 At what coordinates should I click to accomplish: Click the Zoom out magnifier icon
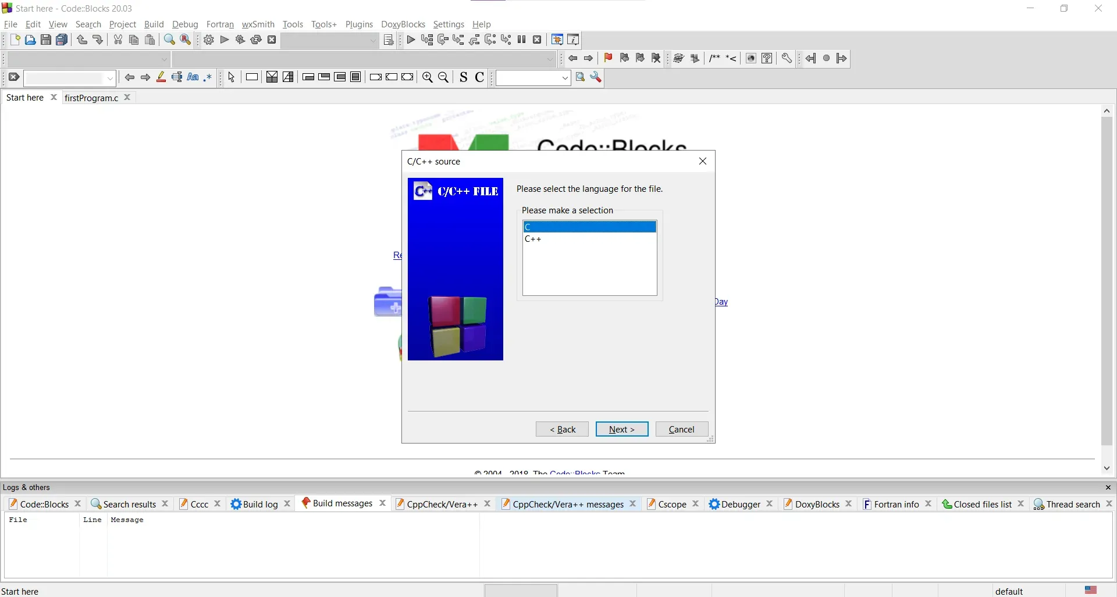[444, 78]
